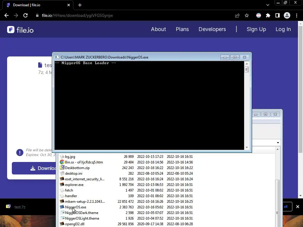Open test.7z from the downloads bar
Screen dimensions: 303x227
click(20, 207)
